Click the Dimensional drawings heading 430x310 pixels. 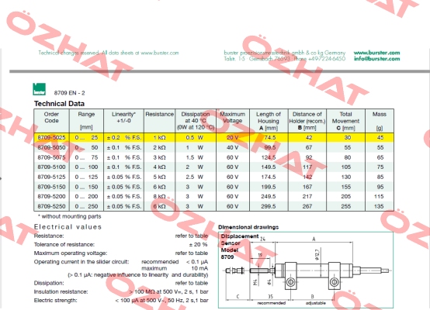point(248,227)
